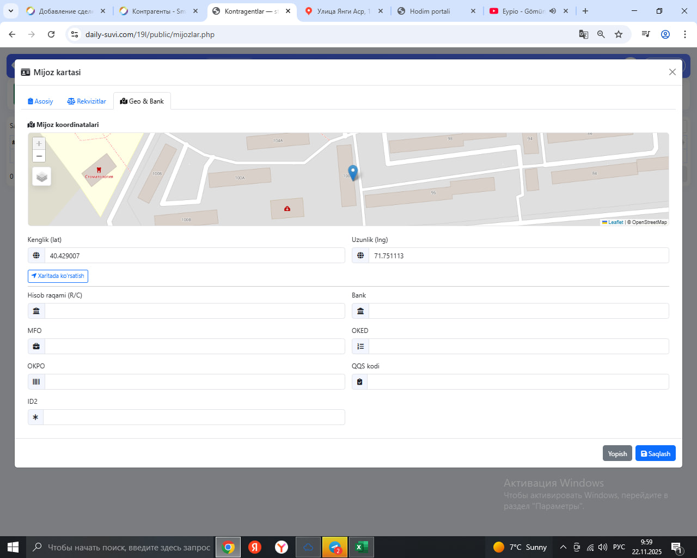Focus the Hisob raqami (R/C) field
Viewport: 697px width, 558px height.
[194, 311]
